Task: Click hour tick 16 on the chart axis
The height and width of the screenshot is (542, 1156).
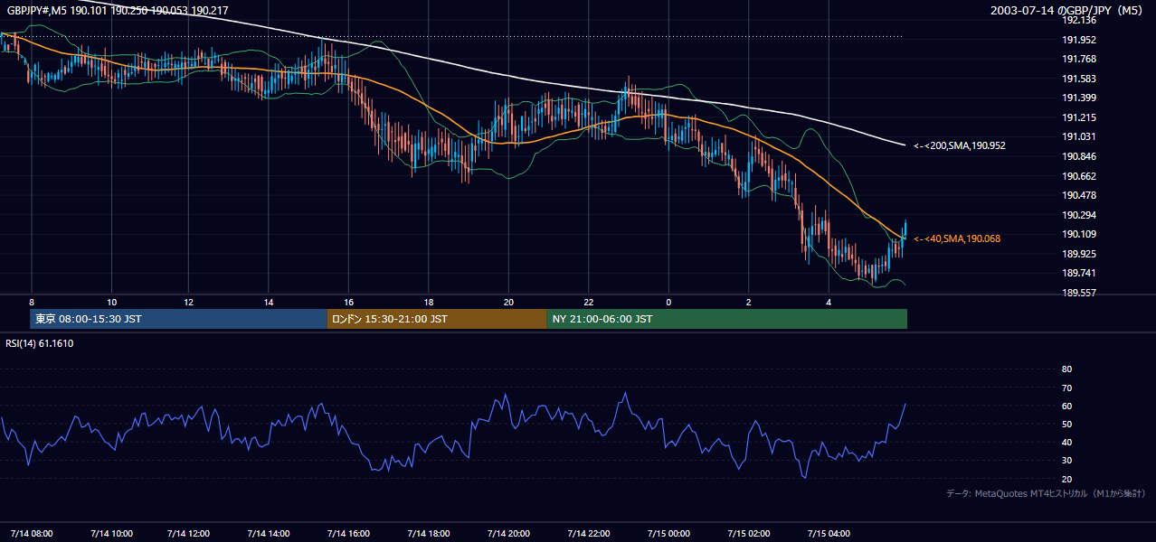Action: (349, 302)
